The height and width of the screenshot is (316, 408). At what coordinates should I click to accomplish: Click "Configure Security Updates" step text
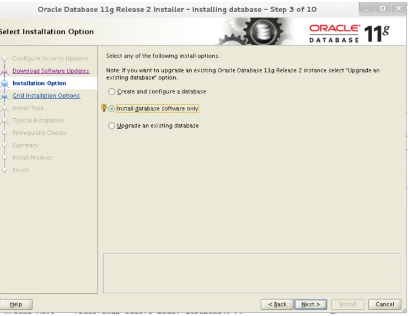pos(50,59)
